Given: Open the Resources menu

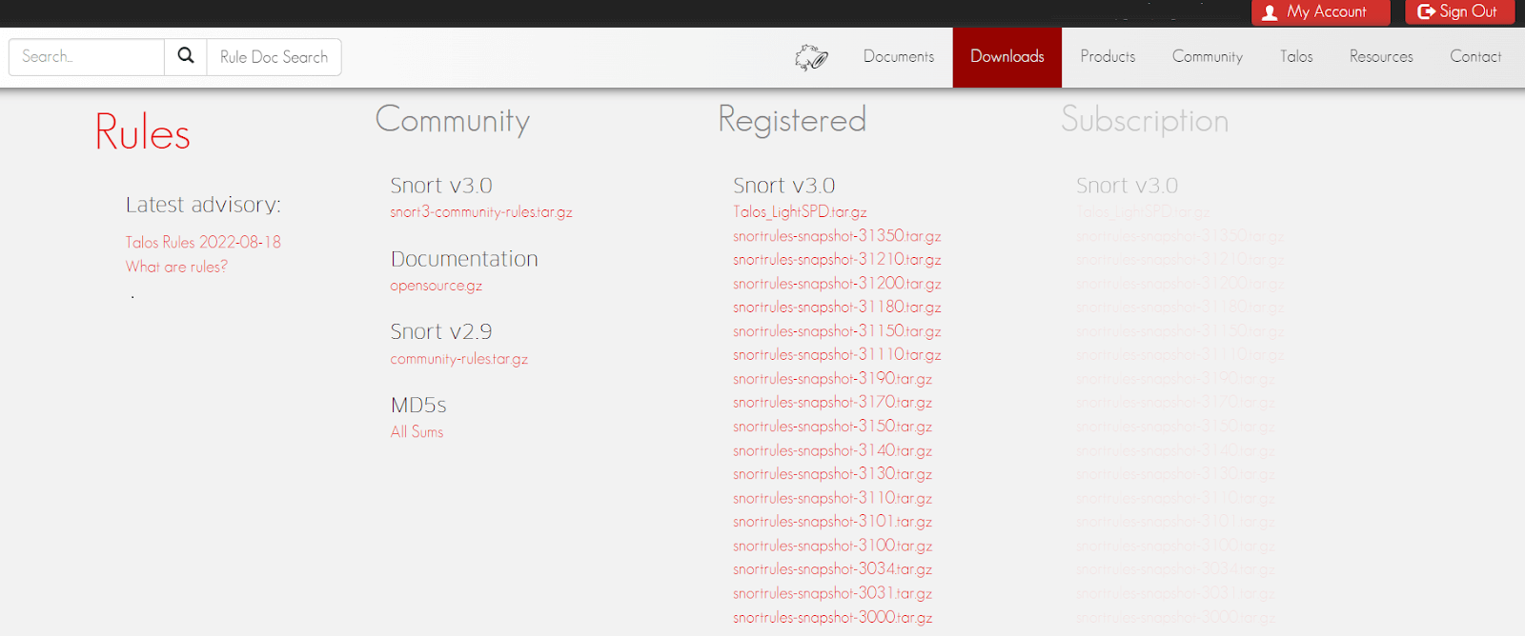Looking at the screenshot, I should click(1381, 57).
